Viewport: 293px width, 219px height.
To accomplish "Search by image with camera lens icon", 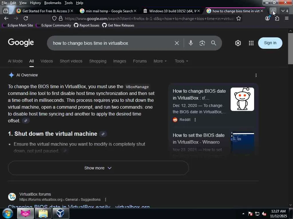I will coord(202,43).
